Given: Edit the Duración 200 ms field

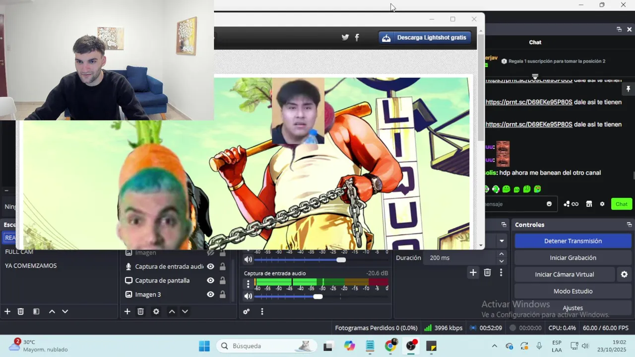Looking at the screenshot, I should (x=459, y=258).
